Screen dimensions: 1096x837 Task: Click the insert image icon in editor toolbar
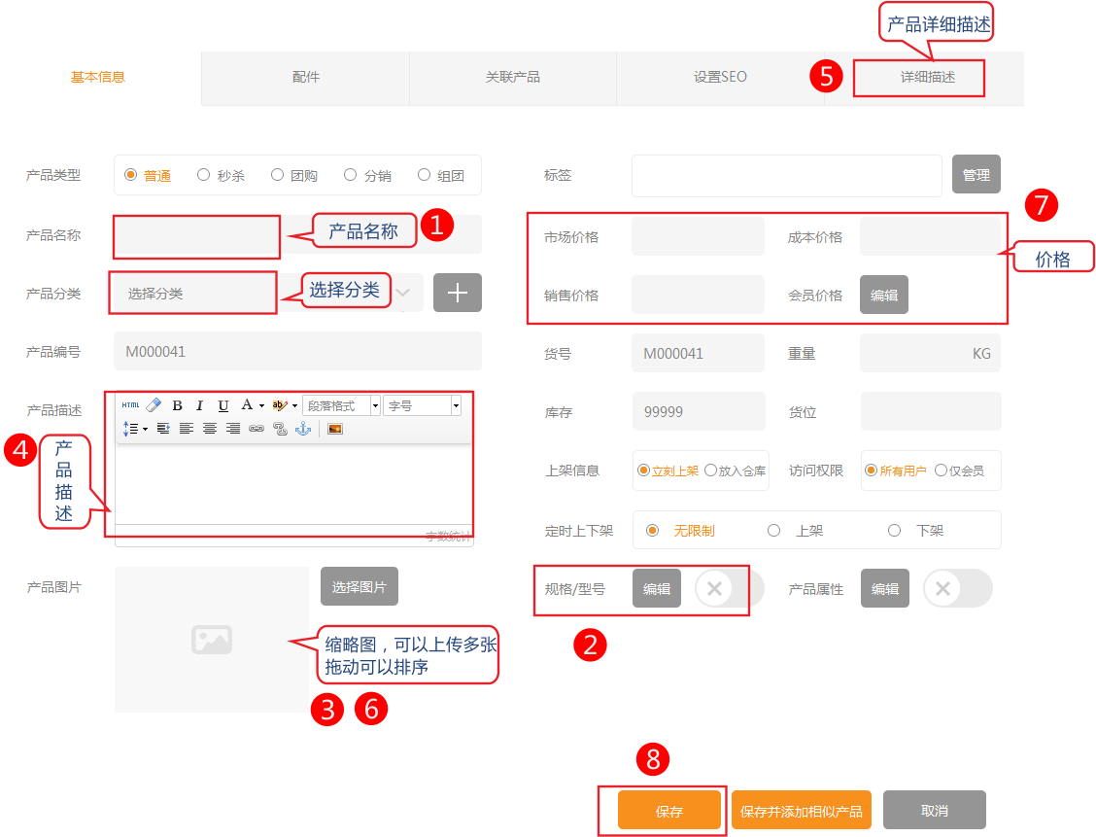(334, 429)
